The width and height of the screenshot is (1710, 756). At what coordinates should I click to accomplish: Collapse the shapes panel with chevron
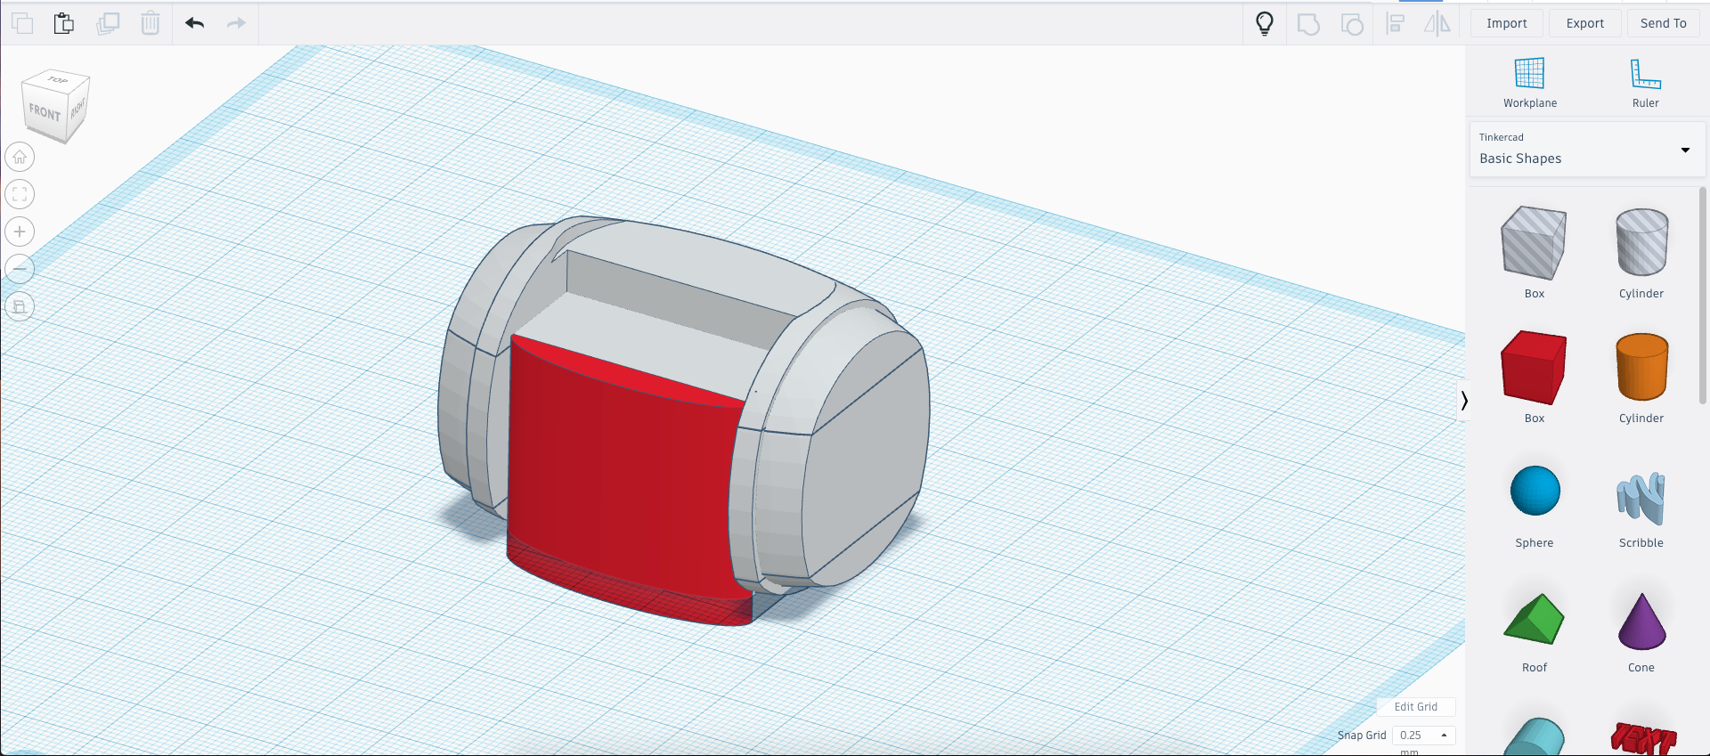(x=1463, y=401)
